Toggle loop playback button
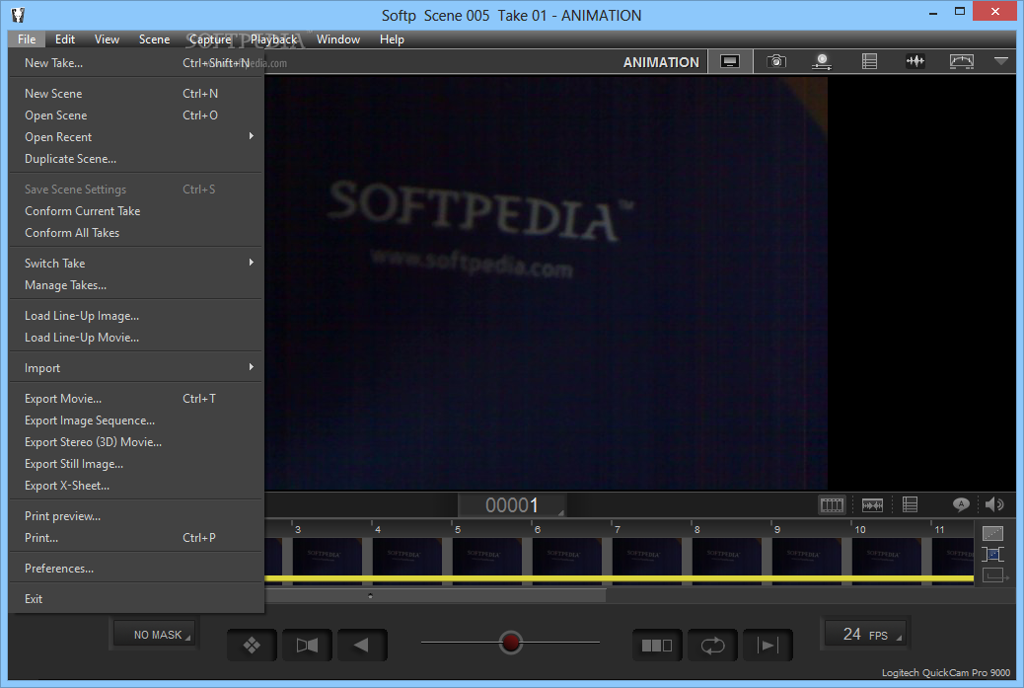Viewport: 1024px width, 688px height. pos(712,646)
